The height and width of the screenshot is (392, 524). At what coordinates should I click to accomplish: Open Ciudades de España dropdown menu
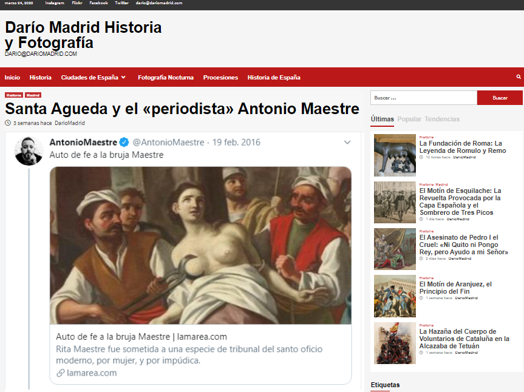tap(94, 78)
